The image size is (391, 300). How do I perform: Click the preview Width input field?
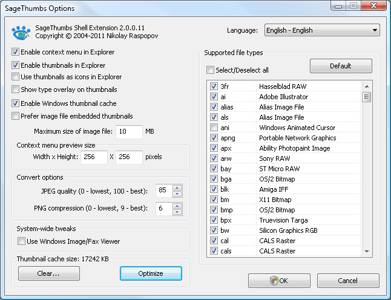coord(94,157)
